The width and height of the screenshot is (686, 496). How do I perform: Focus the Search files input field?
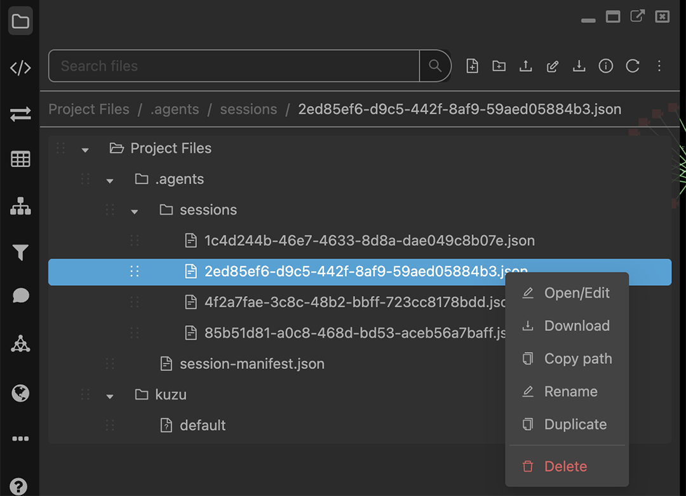click(234, 66)
